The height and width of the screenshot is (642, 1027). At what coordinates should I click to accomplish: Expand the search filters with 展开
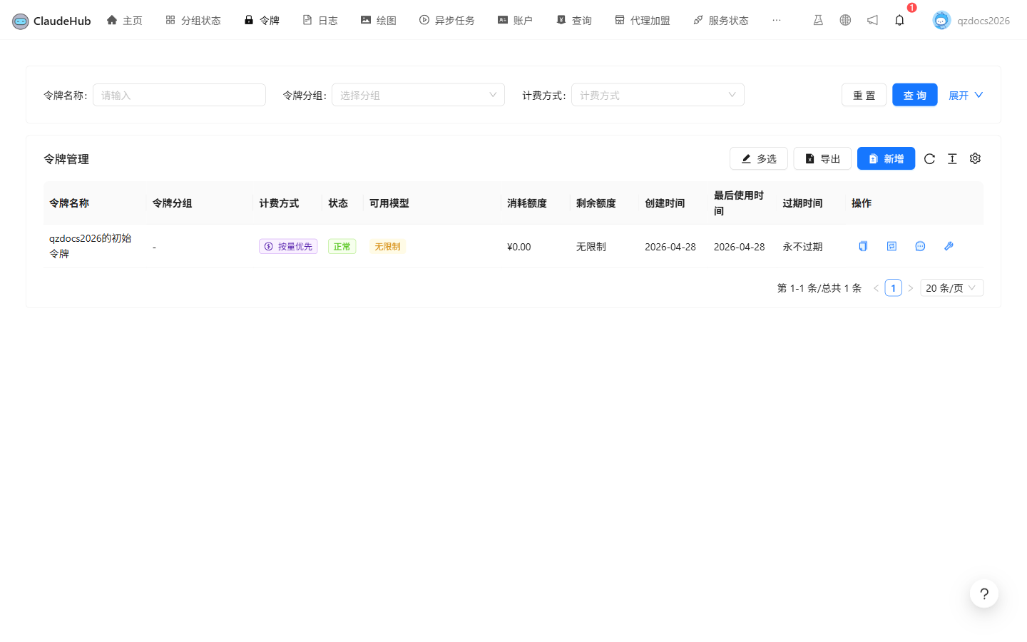[x=966, y=95]
